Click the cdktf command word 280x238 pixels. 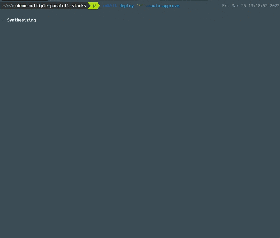point(110,6)
